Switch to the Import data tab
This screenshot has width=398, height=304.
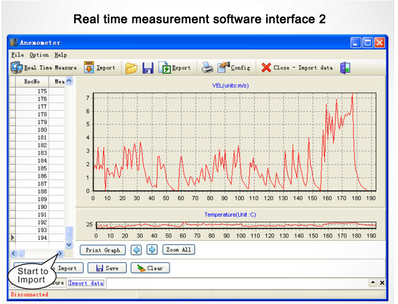pos(86,283)
